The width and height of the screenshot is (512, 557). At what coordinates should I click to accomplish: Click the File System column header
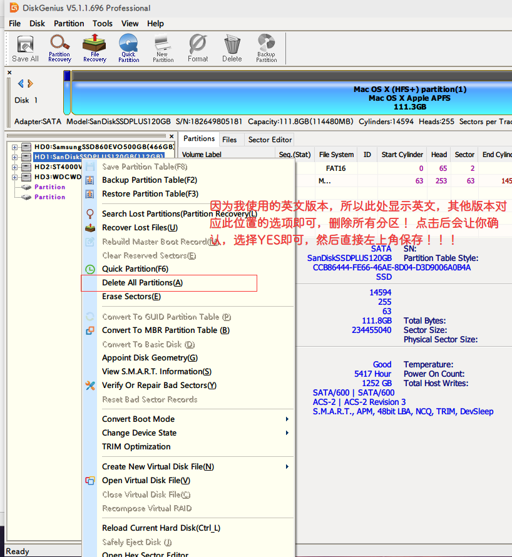[336, 155]
